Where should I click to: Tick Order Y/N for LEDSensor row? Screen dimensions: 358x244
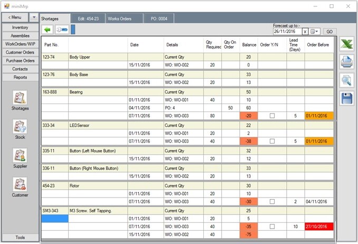point(272,142)
